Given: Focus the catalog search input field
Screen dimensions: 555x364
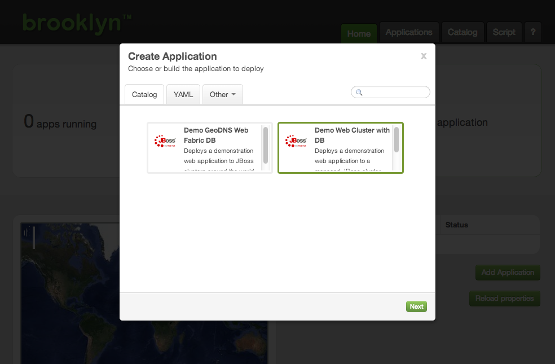Looking at the screenshot, I should [x=395, y=93].
